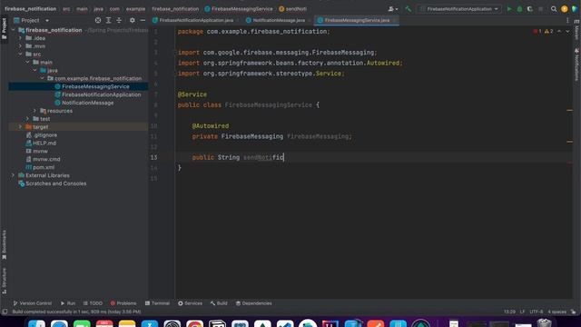
Task: Open Search Everywhere magnifier icon
Action: pos(554,9)
